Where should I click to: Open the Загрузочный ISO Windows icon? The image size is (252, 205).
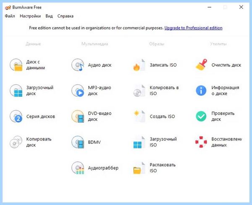[139, 142]
